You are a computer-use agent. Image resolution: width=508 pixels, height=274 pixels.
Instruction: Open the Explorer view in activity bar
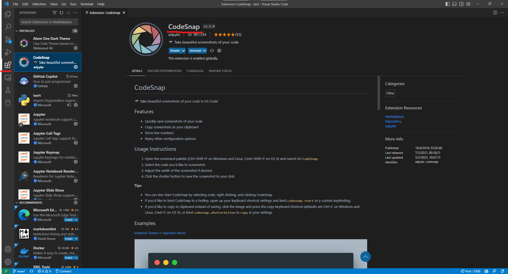click(8, 14)
